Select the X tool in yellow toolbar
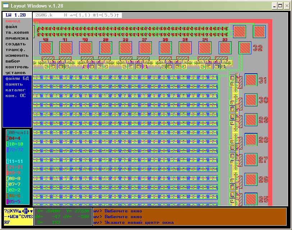The width and height of the screenshot is (292, 230). coord(12,211)
